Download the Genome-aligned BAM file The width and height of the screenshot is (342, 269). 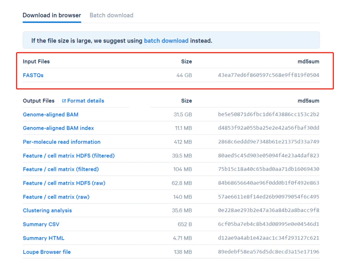click(x=50, y=114)
